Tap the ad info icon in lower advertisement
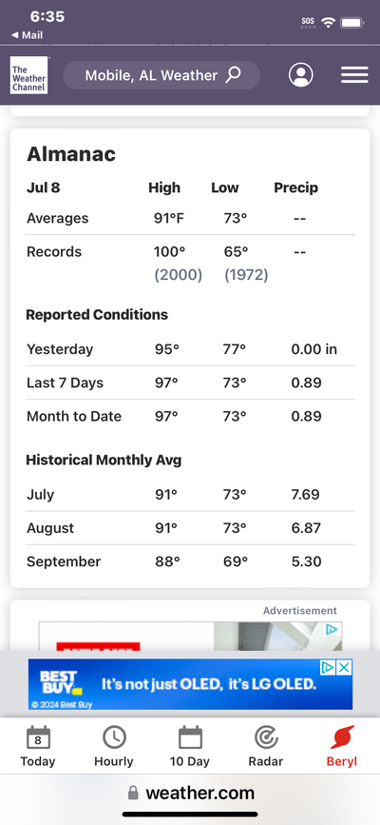Image resolution: width=380 pixels, height=825 pixels. (x=332, y=629)
